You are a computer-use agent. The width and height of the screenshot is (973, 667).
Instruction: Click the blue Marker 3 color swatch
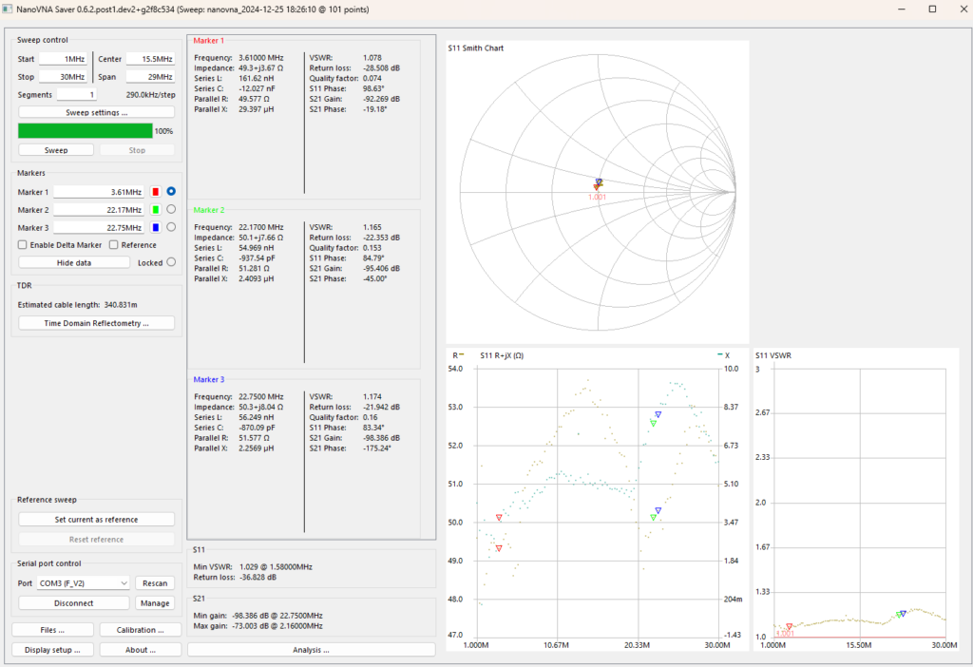point(156,228)
